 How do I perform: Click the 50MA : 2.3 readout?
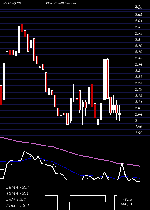tap(17, 187)
